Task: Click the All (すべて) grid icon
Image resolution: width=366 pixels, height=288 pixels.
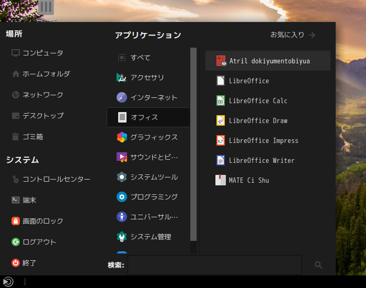Action: [x=122, y=58]
